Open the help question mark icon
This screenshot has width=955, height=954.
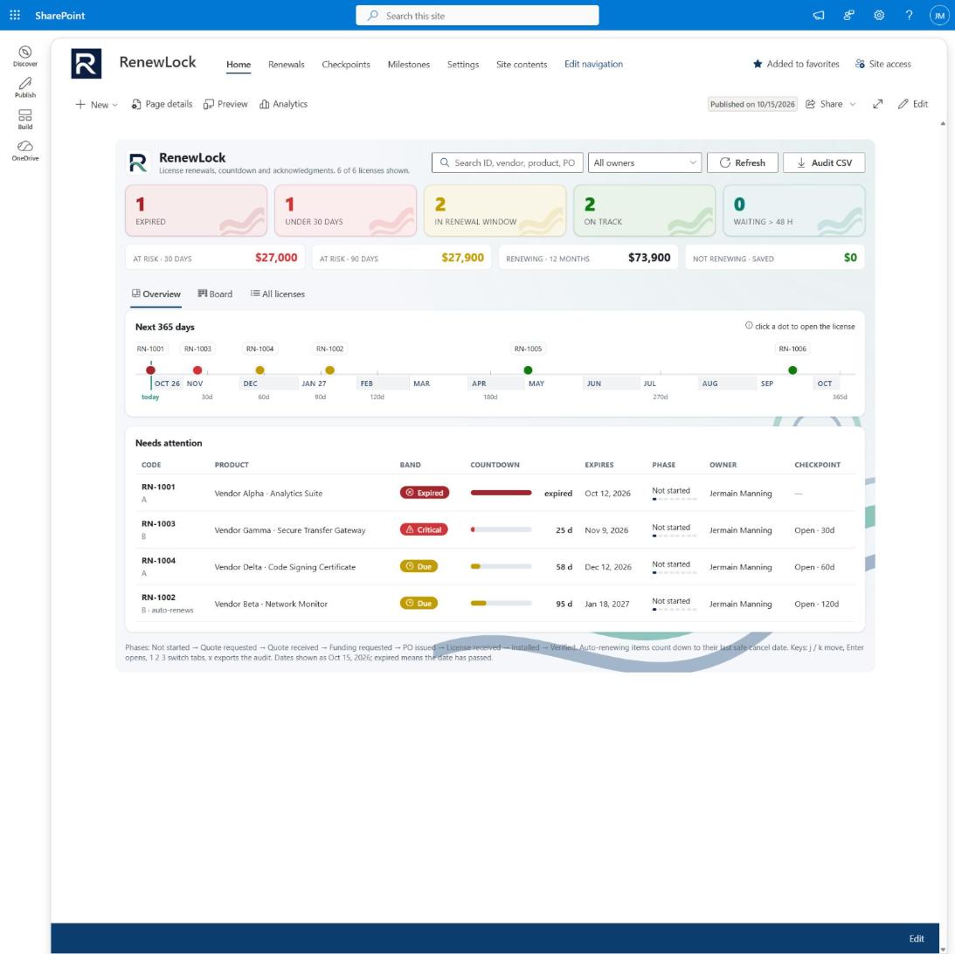coord(909,15)
